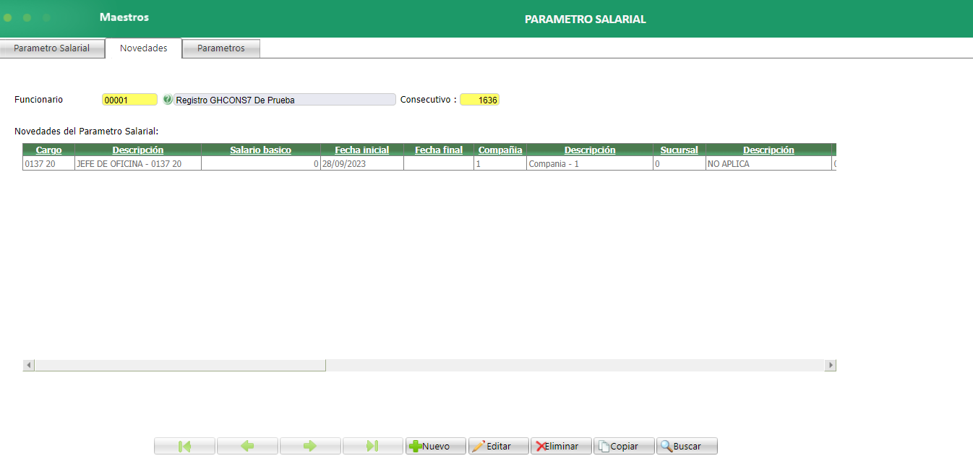
Task: Jump to last record using navigation icon
Action: point(372,446)
